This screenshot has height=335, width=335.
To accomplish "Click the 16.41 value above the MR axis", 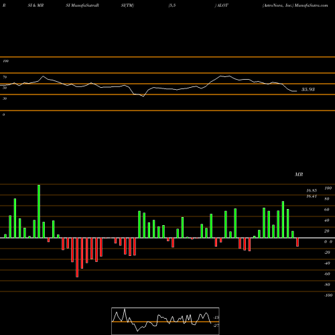I will click(312, 196).
